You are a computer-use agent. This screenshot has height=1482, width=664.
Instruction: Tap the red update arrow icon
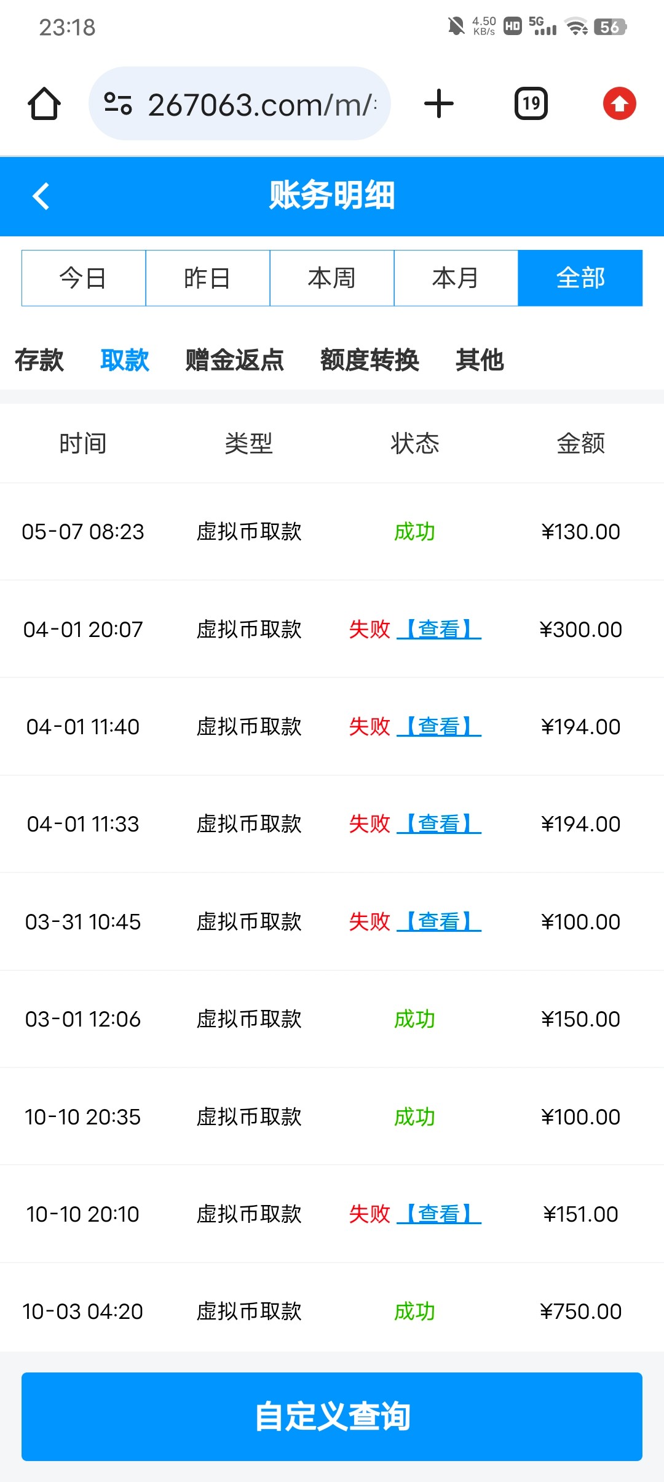tap(619, 103)
